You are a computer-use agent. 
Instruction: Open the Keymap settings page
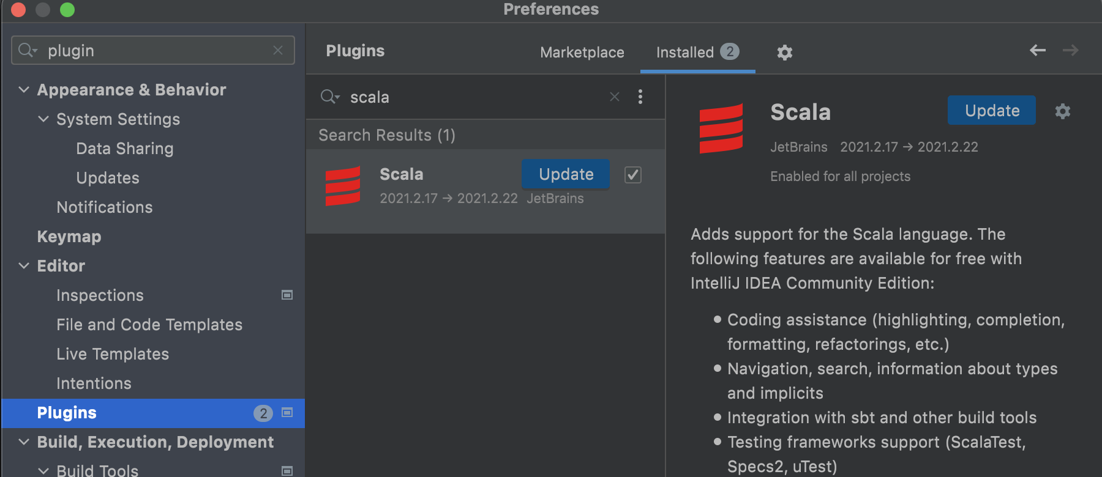click(69, 237)
